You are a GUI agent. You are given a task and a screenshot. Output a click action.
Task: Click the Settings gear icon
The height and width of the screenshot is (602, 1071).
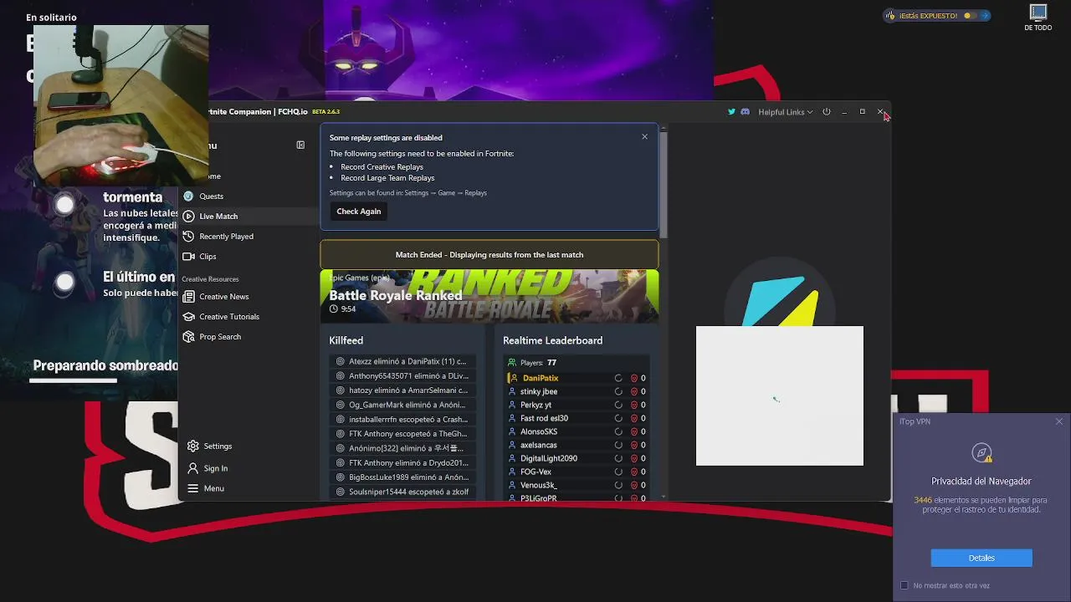[x=193, y=446]
